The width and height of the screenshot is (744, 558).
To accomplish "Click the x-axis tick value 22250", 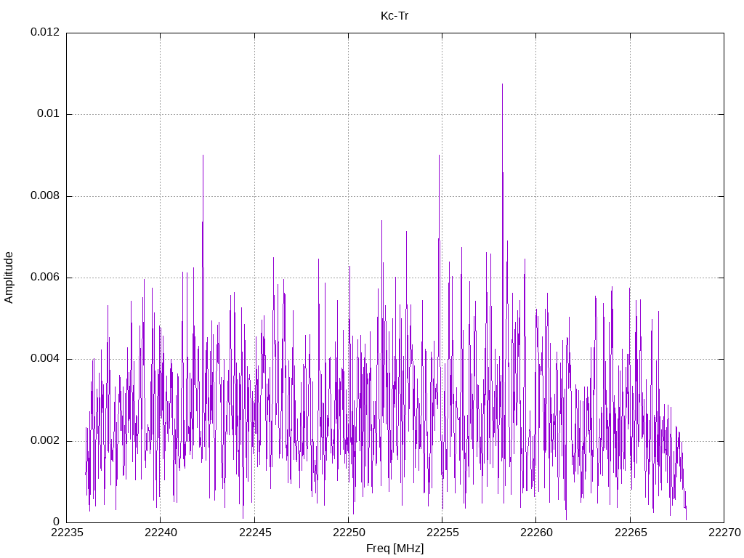I will (x=348, y=533).
